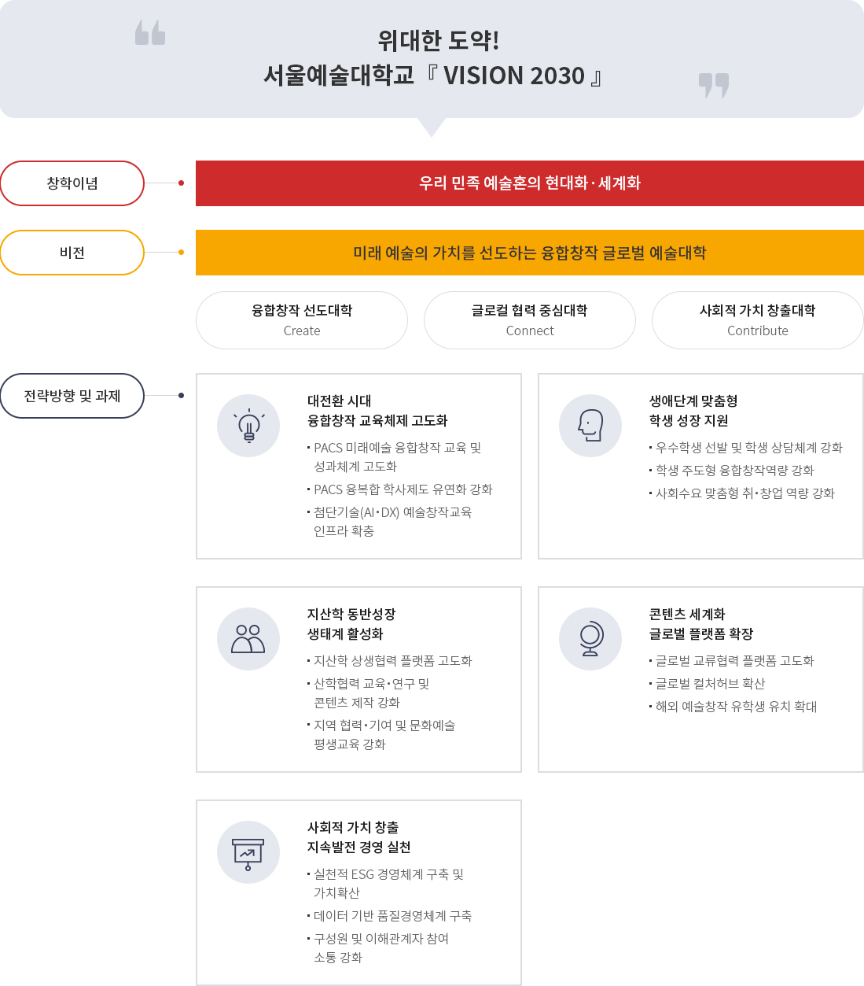Open the 미래 예술의 가치 vision banner
The width and height of the screenshot is (864, 986).
point(529,253)
